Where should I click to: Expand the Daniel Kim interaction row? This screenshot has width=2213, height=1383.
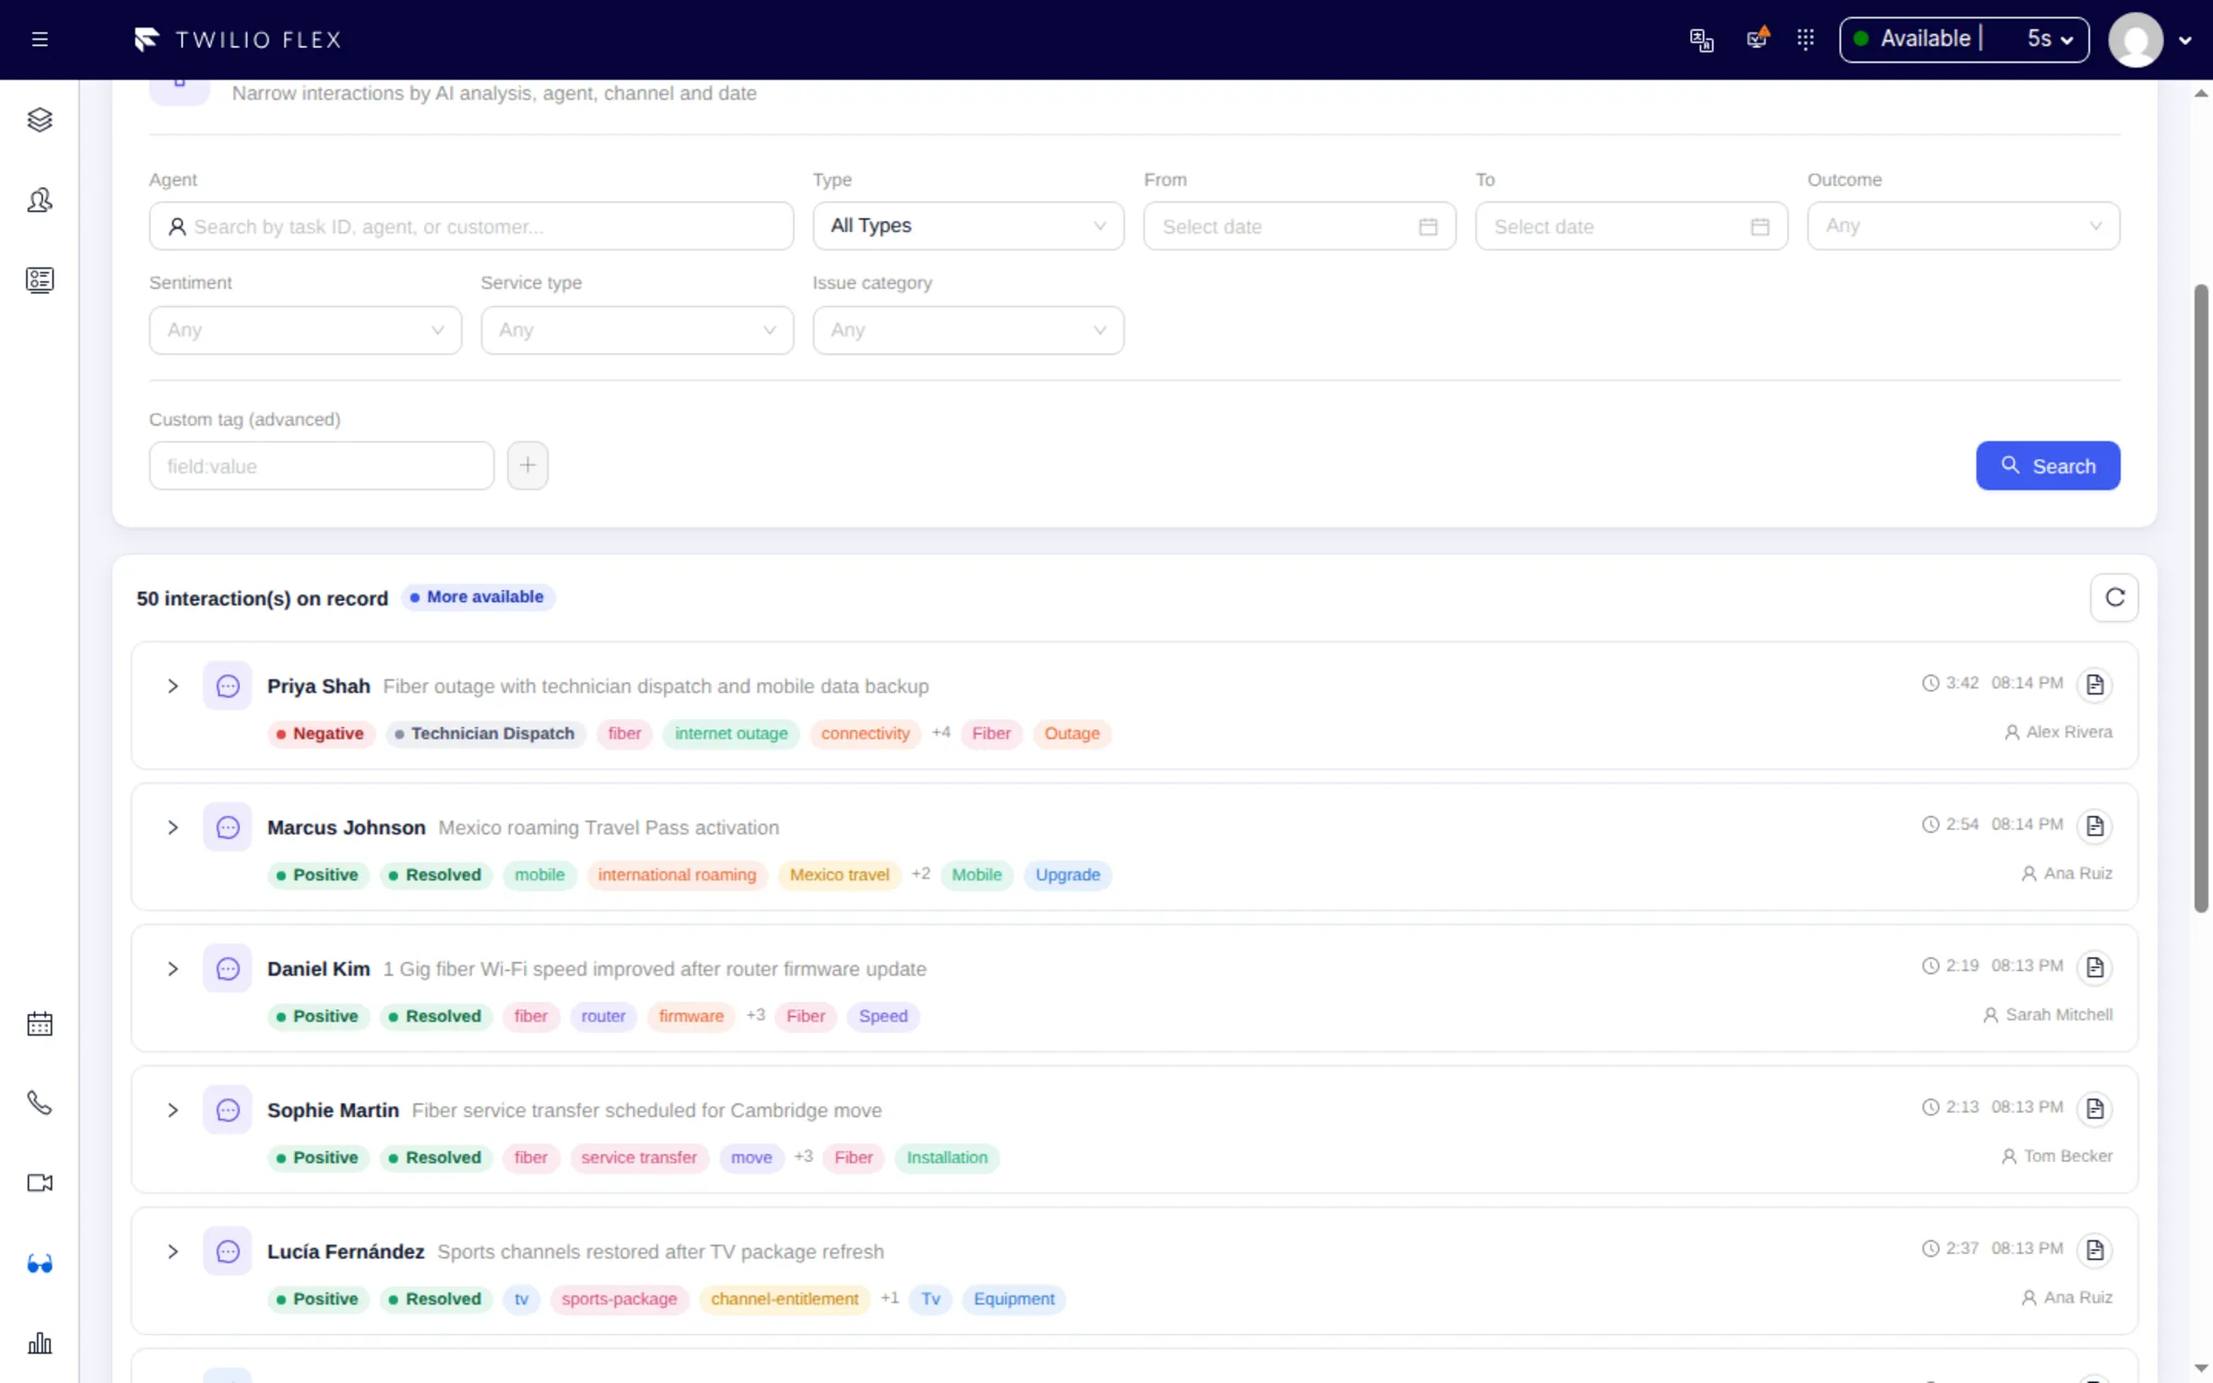click(x=172, y=969)
